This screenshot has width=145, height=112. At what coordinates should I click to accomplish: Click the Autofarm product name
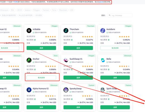[x=111, y=29]
